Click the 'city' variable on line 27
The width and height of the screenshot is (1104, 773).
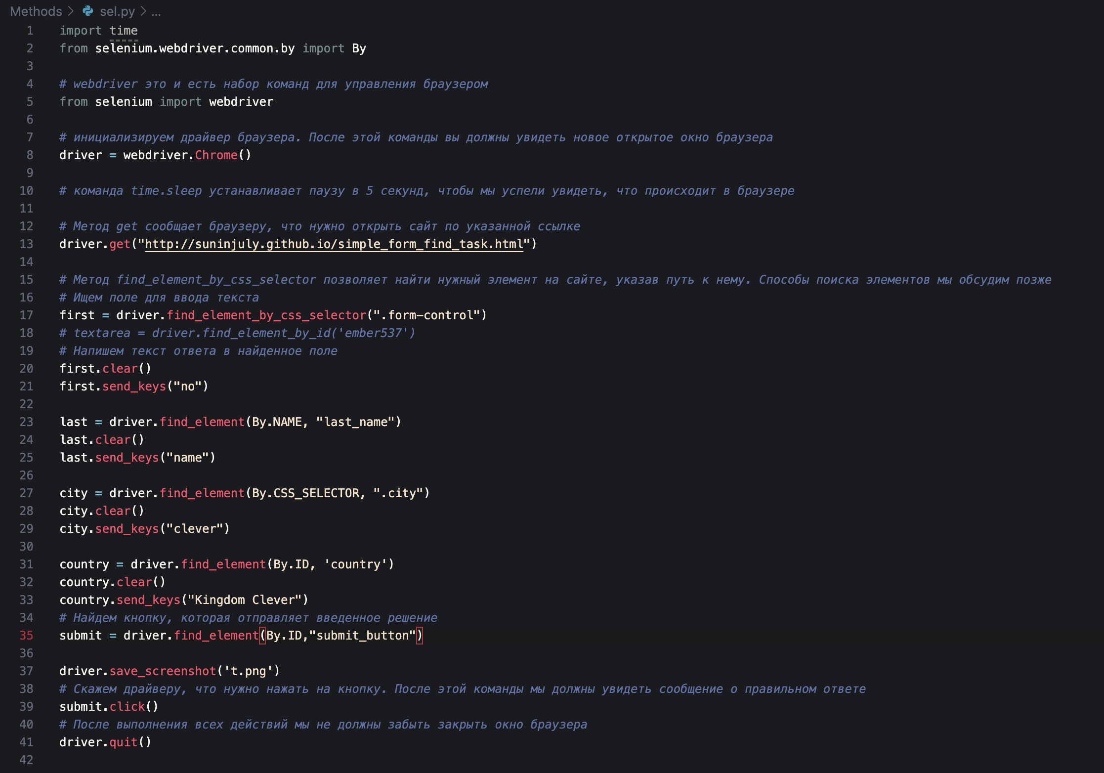coord(74,493)
